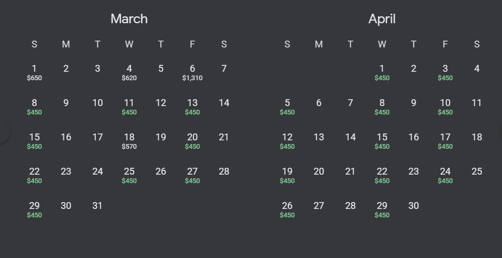This screenshot has width=502, height=258.
Task: Select March 18 with $570 fare
Action: [x=129, y=141]
